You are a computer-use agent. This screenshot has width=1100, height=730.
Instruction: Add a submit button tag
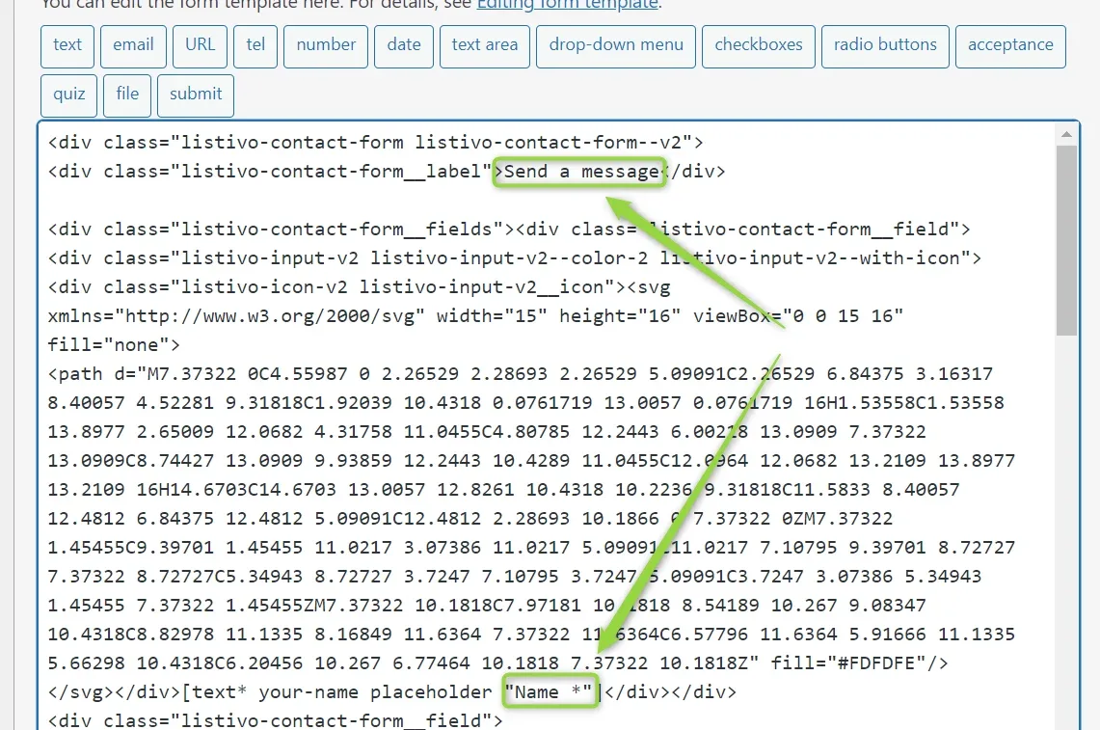coord(196,95)
